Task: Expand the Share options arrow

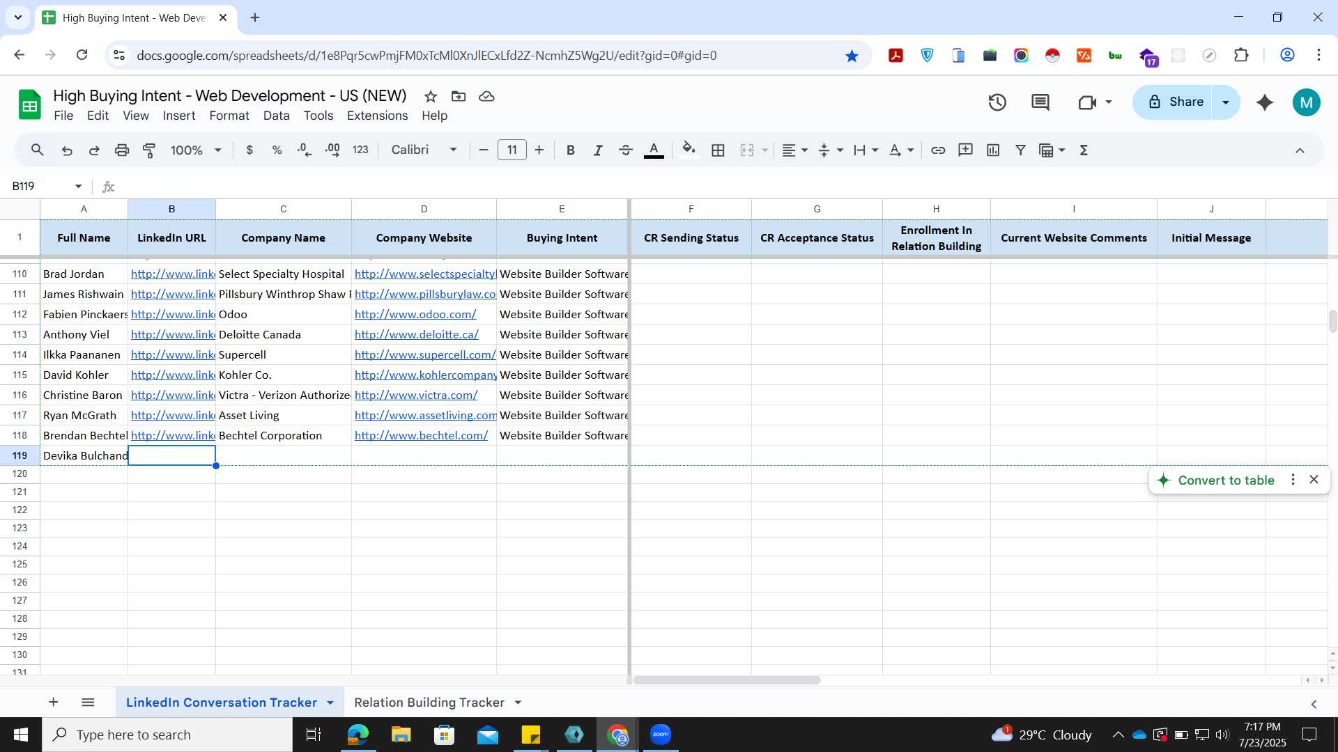Action: click(x=1226, y=102)
